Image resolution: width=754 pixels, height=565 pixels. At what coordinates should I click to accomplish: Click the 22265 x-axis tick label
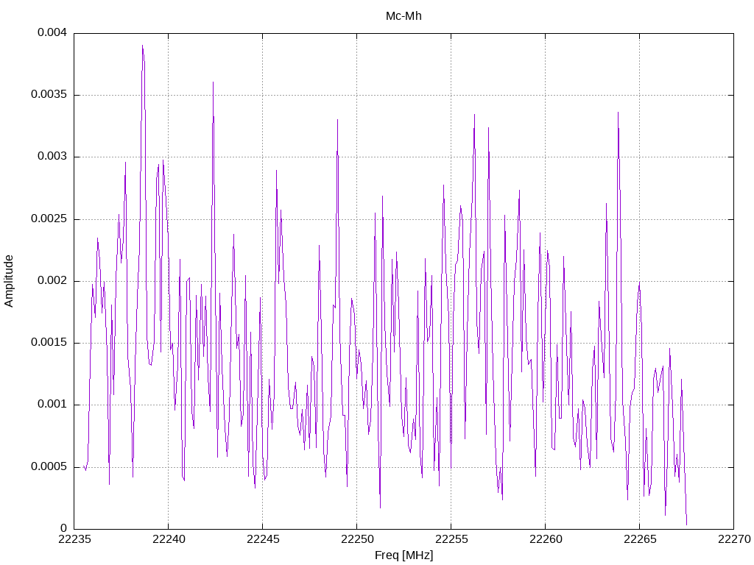(x=640, y=539)
